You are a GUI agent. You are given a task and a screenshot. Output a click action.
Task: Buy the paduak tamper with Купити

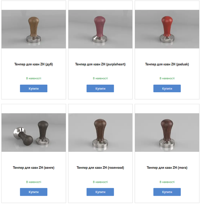pos(167,88)
